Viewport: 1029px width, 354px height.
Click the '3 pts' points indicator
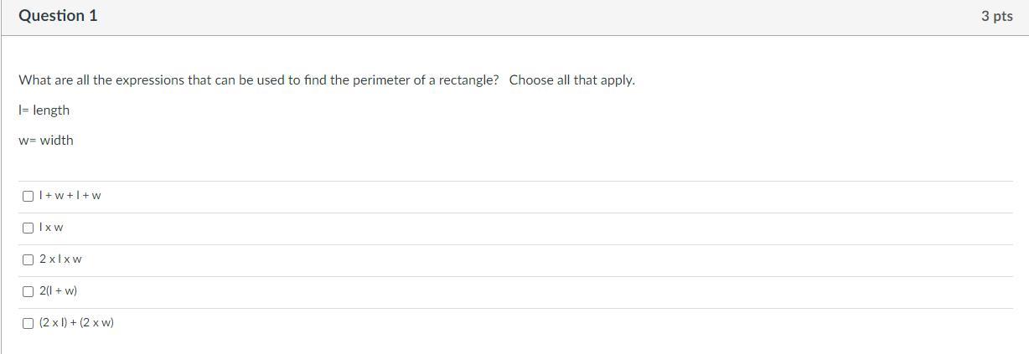[996, 17]
